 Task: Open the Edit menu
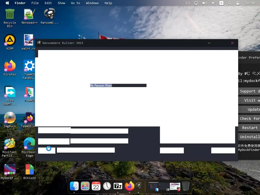48,3
